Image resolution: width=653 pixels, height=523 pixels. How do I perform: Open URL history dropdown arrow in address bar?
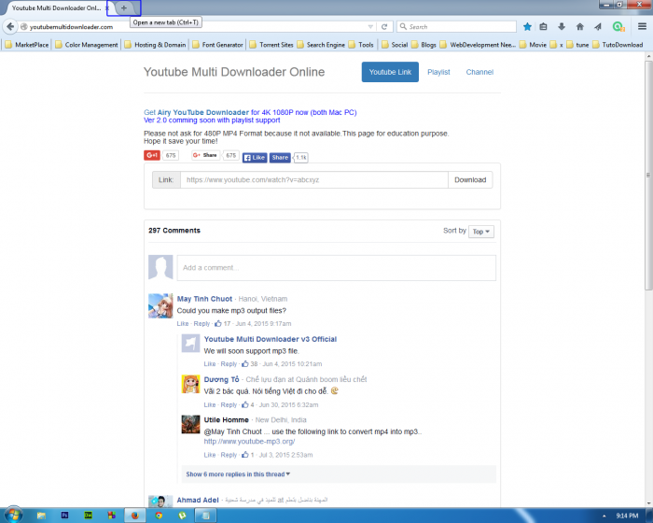coord(370,27)
